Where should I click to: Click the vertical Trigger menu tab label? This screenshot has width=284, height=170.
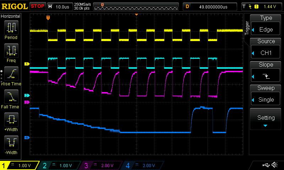(x=246, y=28)
